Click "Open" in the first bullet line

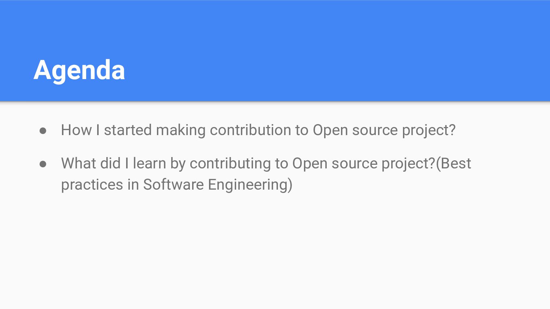pos(330,130)
